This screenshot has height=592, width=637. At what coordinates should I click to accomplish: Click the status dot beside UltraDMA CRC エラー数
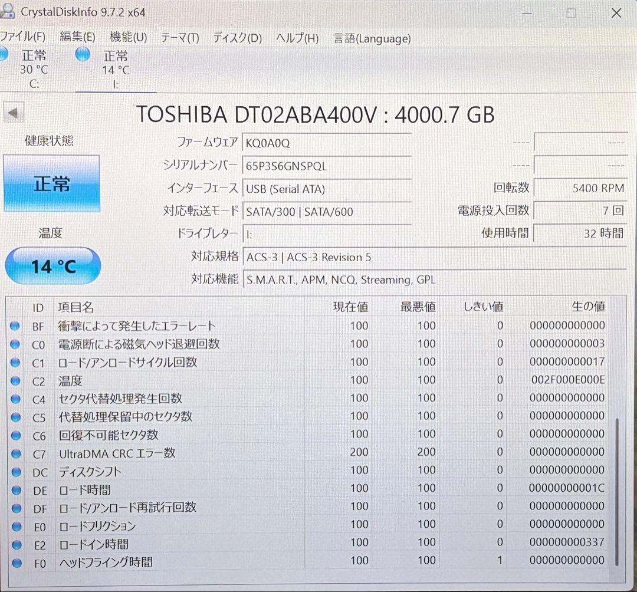(x=15, y=453)
